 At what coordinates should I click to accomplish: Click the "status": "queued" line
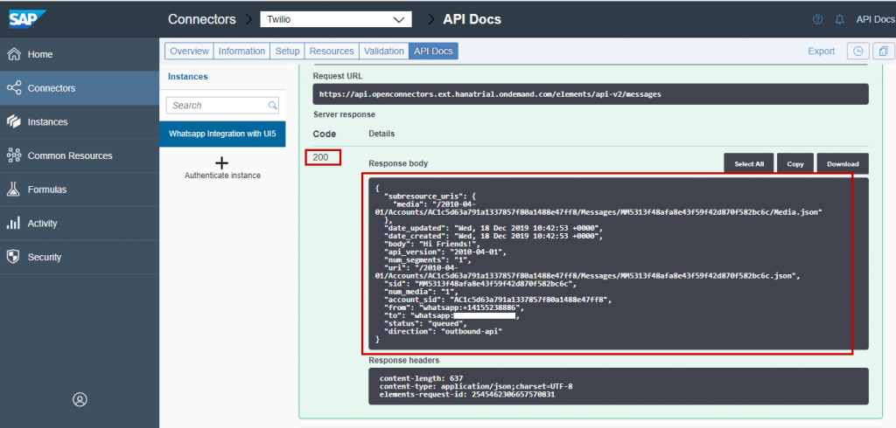(x=426, y=323)
